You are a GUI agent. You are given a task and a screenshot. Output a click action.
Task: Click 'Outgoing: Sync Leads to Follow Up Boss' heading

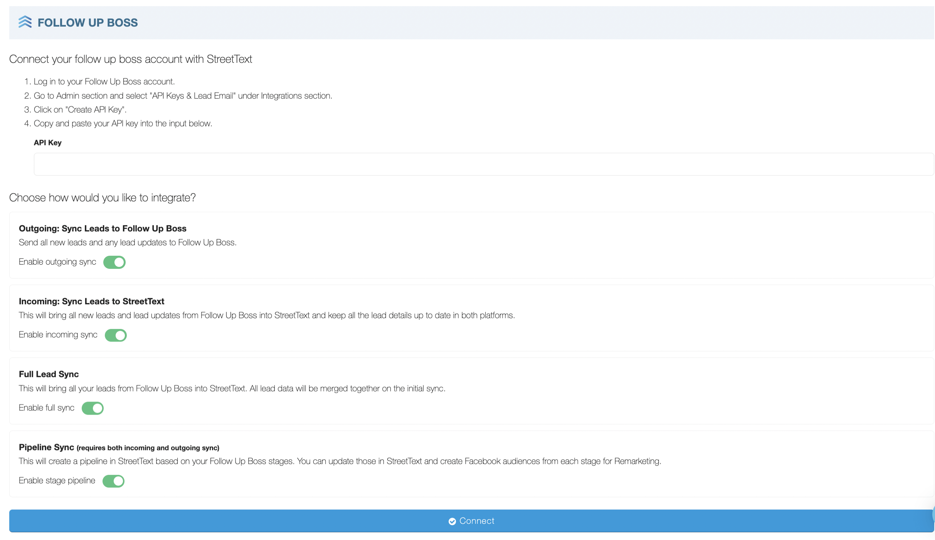pyautogui.click(x=103, y=228)
